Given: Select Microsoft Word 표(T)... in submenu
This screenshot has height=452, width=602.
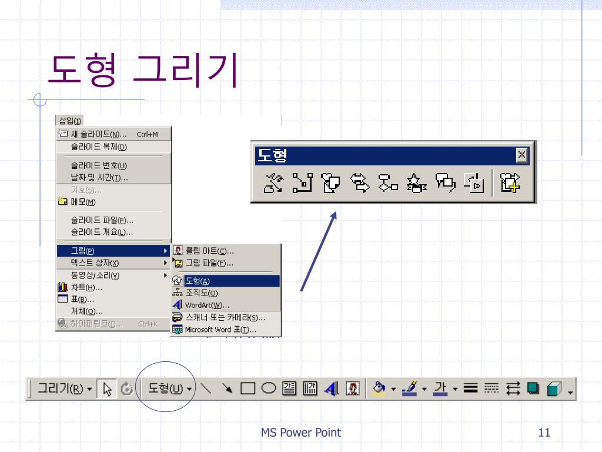Looking at the screenshot, I should 226,330.
